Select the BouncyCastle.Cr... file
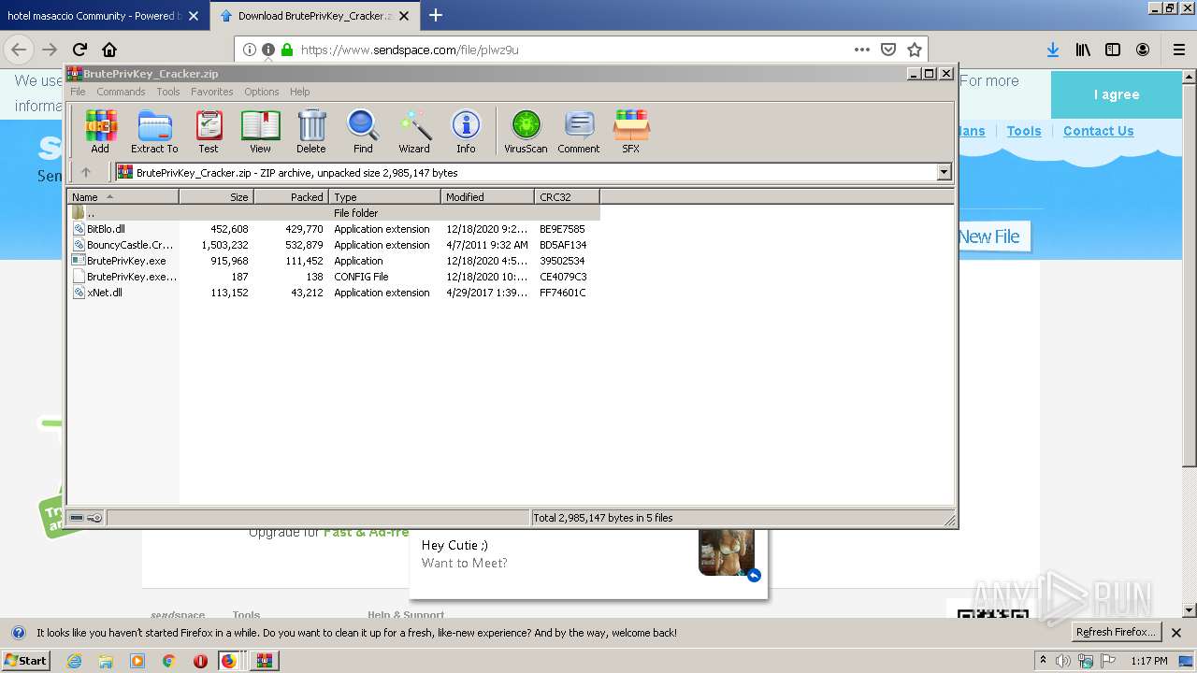Screen dimensions: 1197x673 pos(335,245)
